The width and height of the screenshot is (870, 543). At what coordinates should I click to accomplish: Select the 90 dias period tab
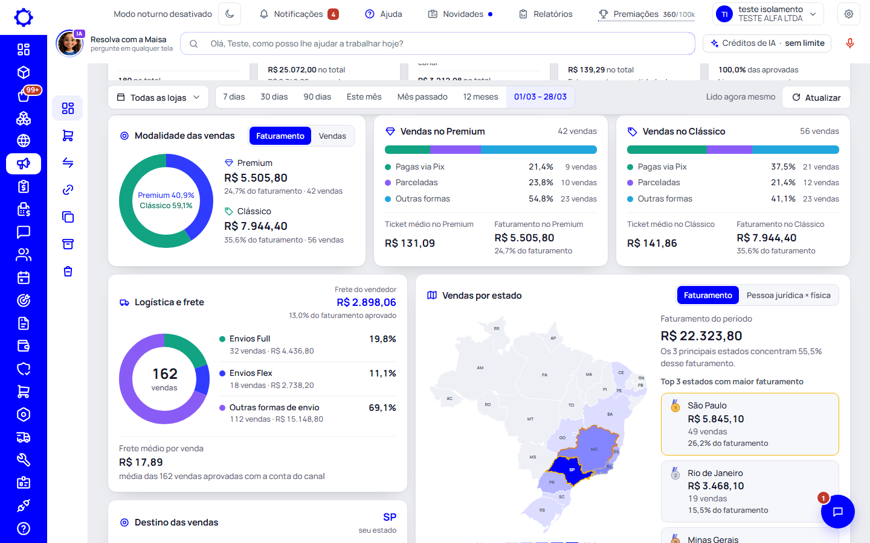click(317, 97)
